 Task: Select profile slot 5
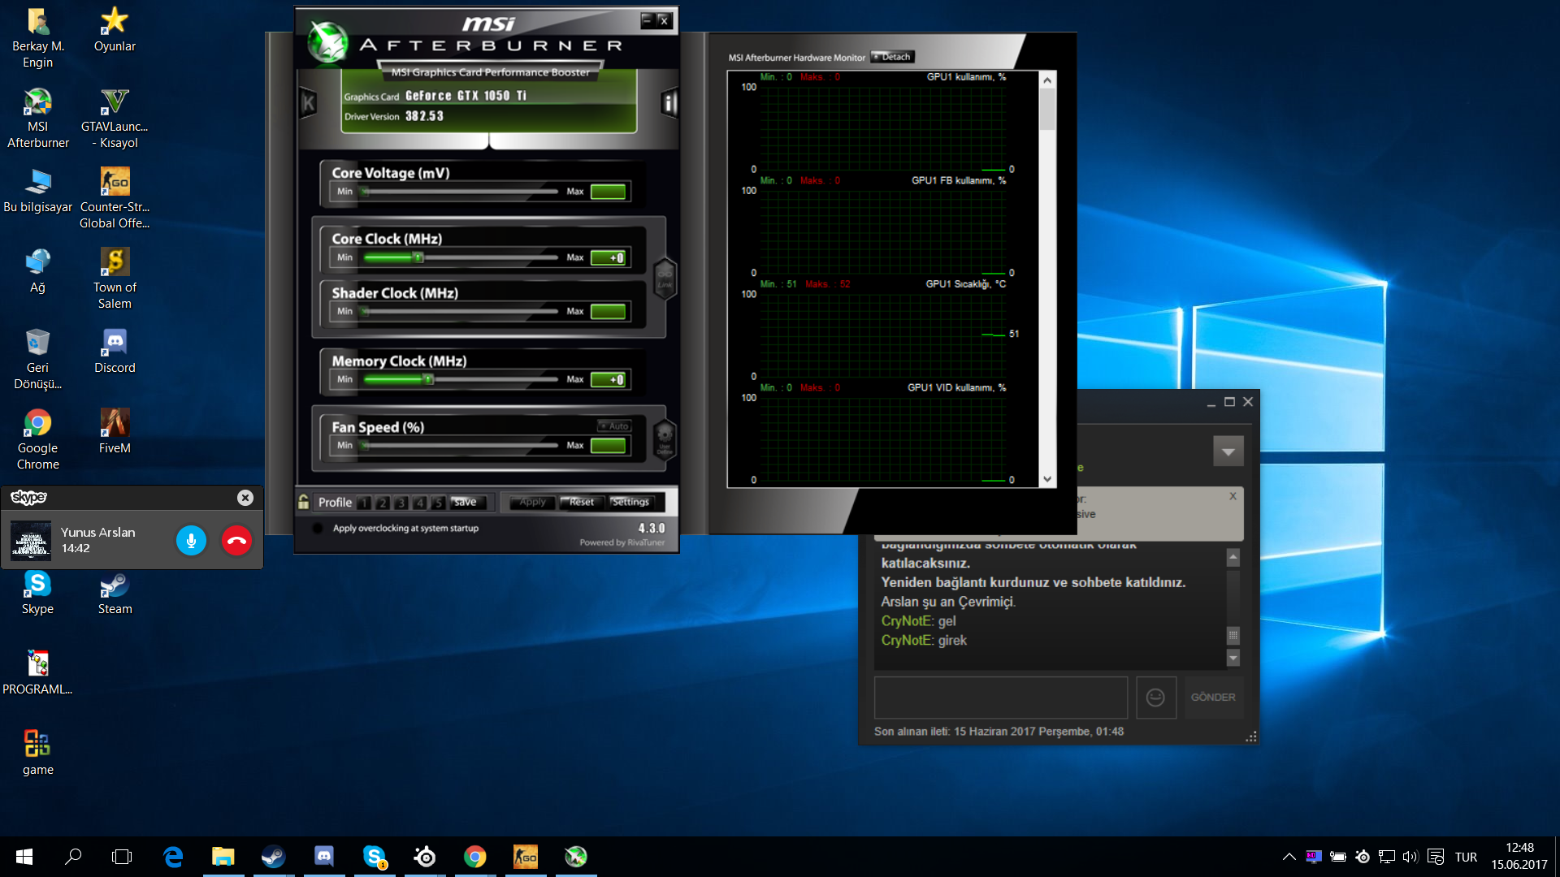click(439, 503)
